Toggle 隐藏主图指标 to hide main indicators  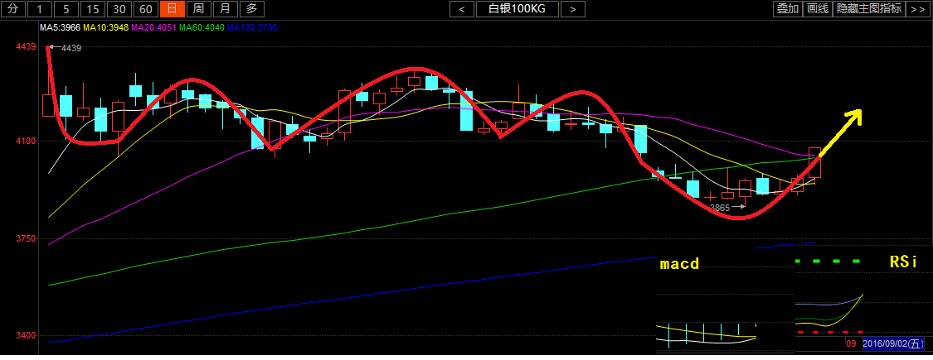tap(869, 9)
